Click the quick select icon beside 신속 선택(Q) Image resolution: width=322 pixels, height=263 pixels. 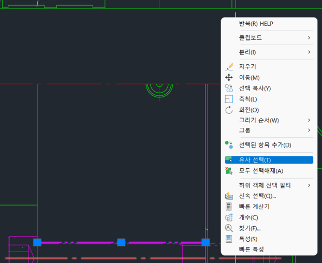tap(229, 196)
